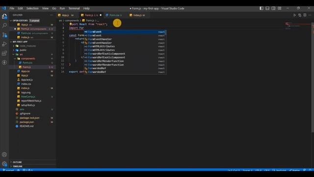Open the Selection menu
The height and width of the screenshot is (177, 314).
point(32,8)
